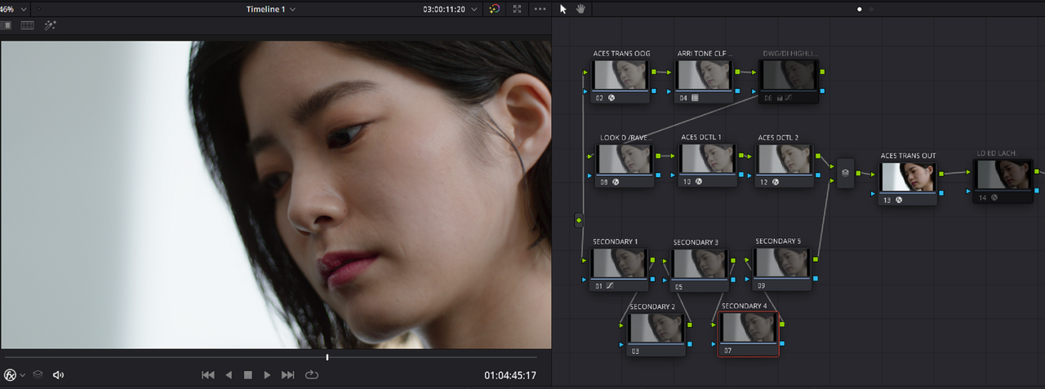Select the SECONDARY 1 node
This screenshot has height=389, width=1045.
coord(619,269)
